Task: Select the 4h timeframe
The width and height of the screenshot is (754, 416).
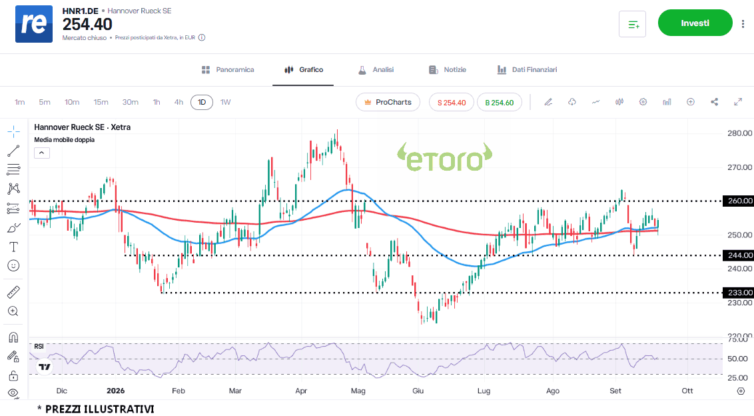Action: [179, 102]
